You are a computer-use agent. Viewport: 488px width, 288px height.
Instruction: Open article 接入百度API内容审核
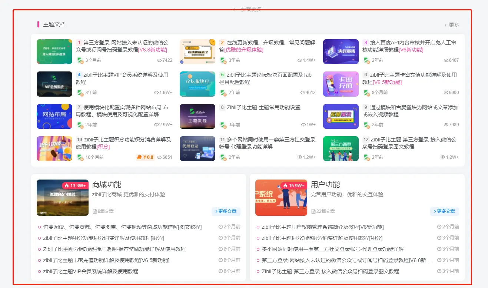point(409,46)
